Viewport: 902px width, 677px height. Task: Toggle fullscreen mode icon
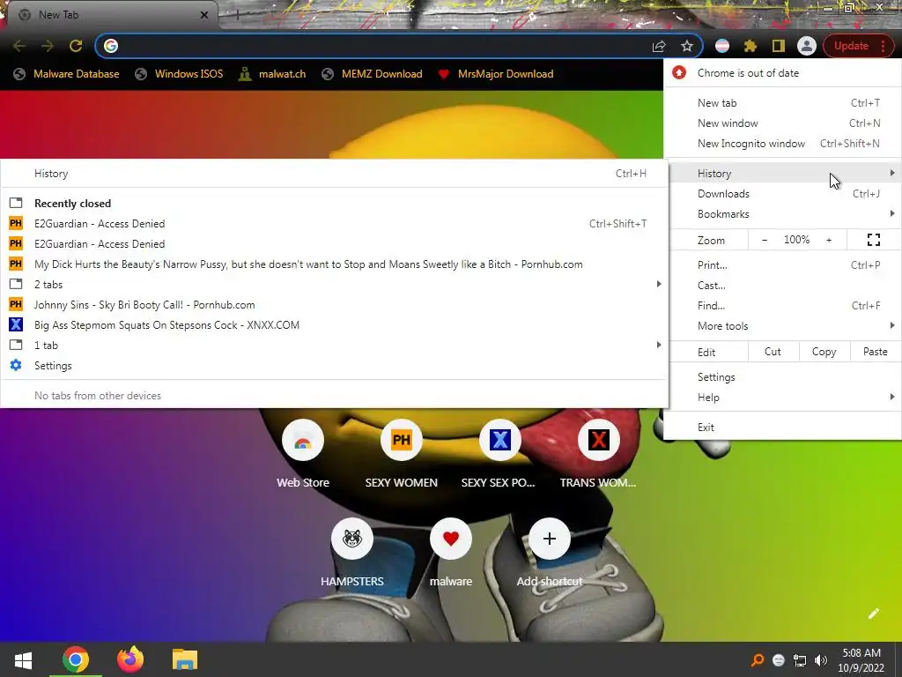873,240
